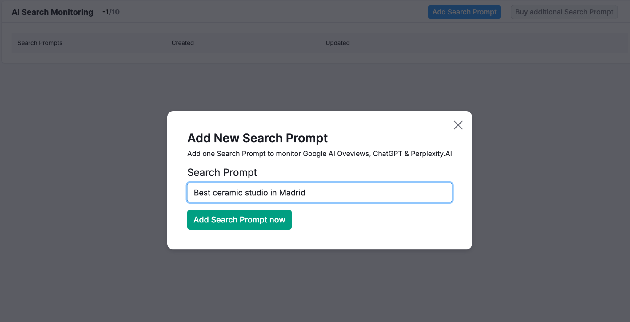Screen dimensions: 630x322
Task: Click the Search Prompt text input field
Action: point(320,193)
